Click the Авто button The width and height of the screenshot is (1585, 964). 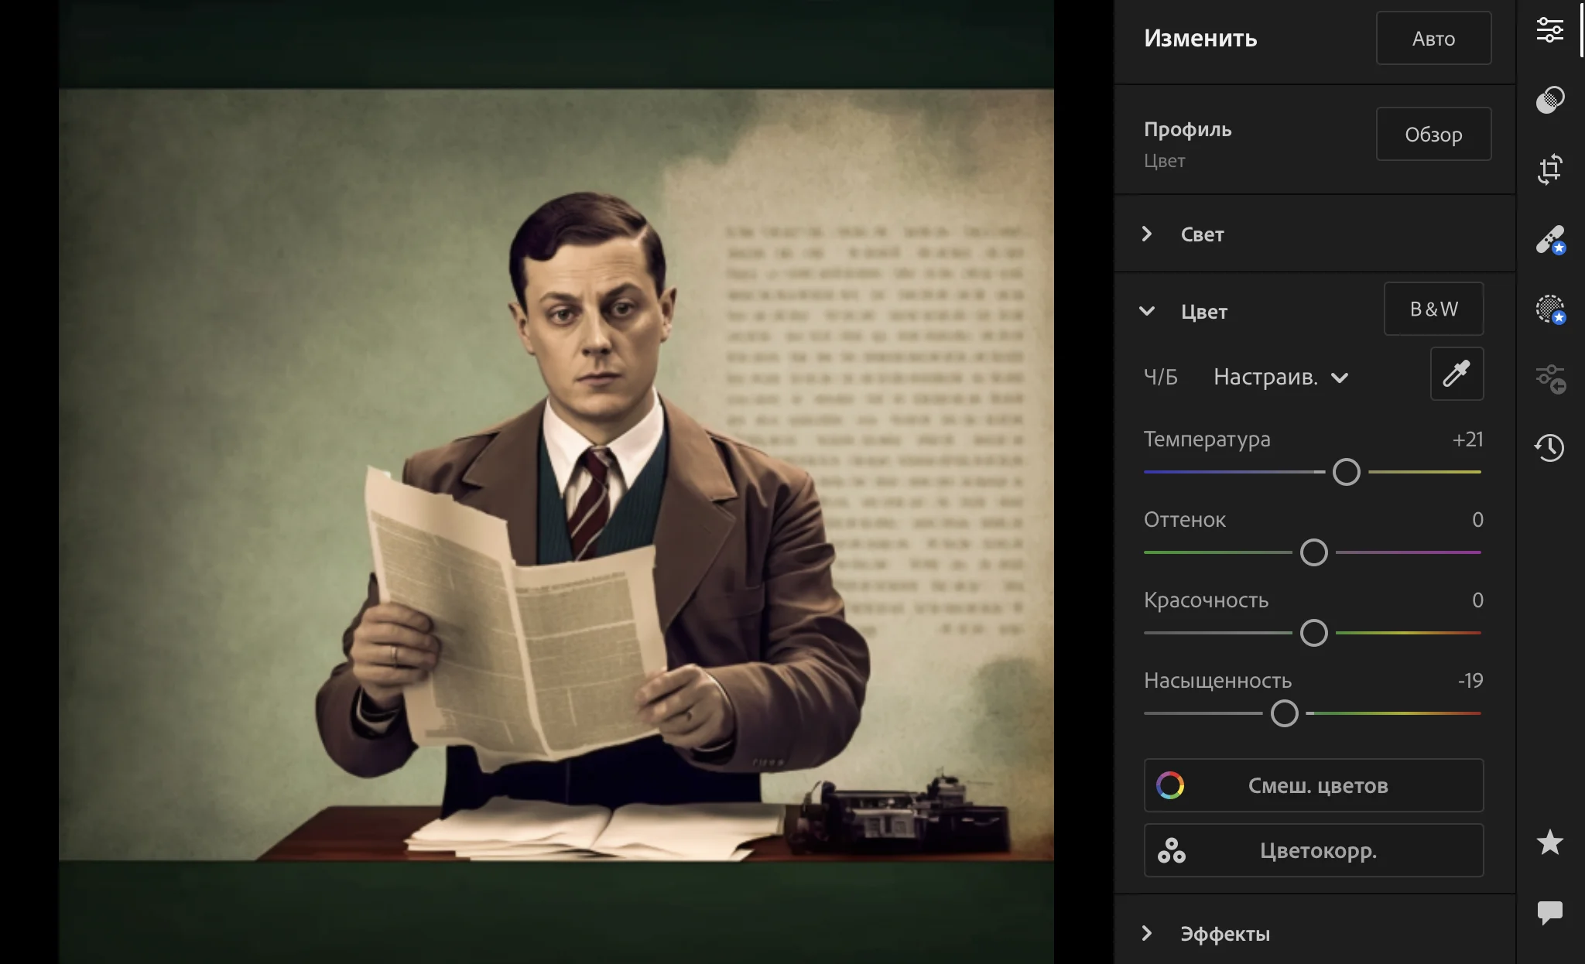(1433, 39)
